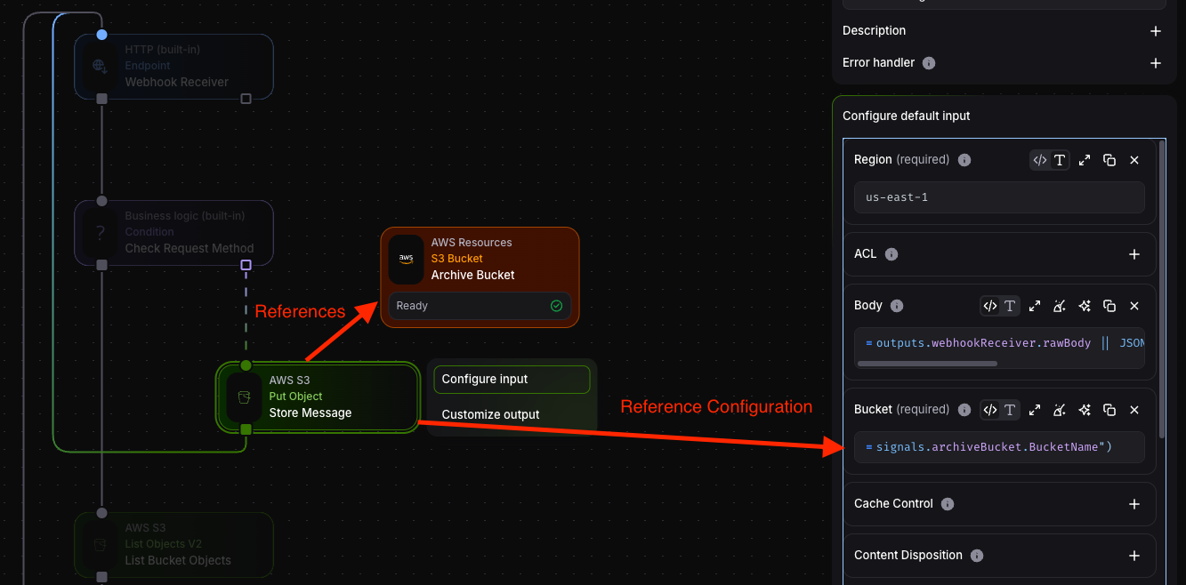The width and height of the screenshot is (1186, 585).
Task: Add the ACL input field
Action: [1134, 254]
